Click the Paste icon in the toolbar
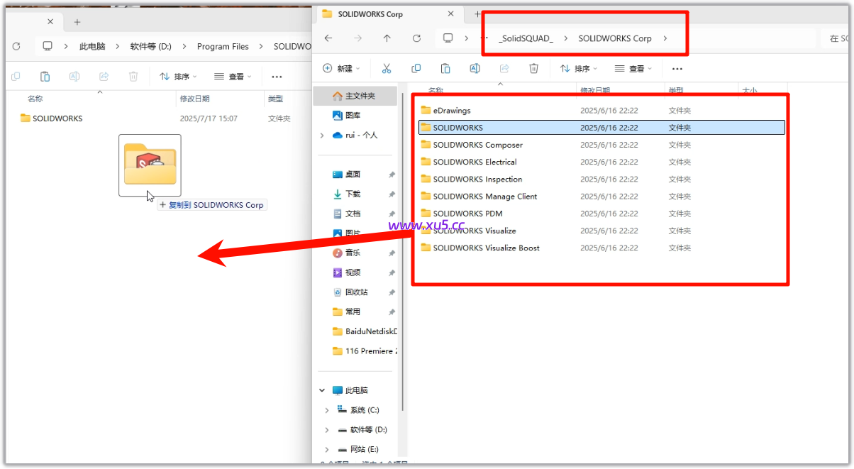Viewport: 854px width, 469px height. pyautogui.click(x=445, y=68)
